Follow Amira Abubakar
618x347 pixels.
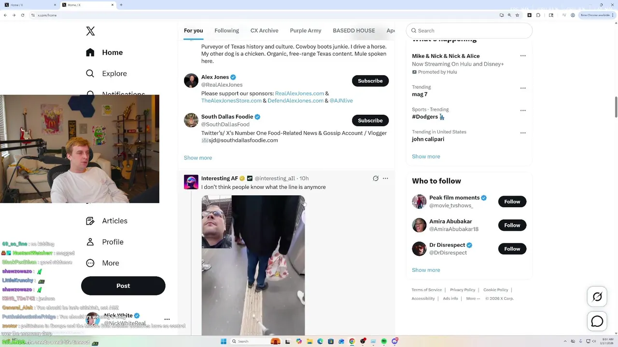[512, 225]
